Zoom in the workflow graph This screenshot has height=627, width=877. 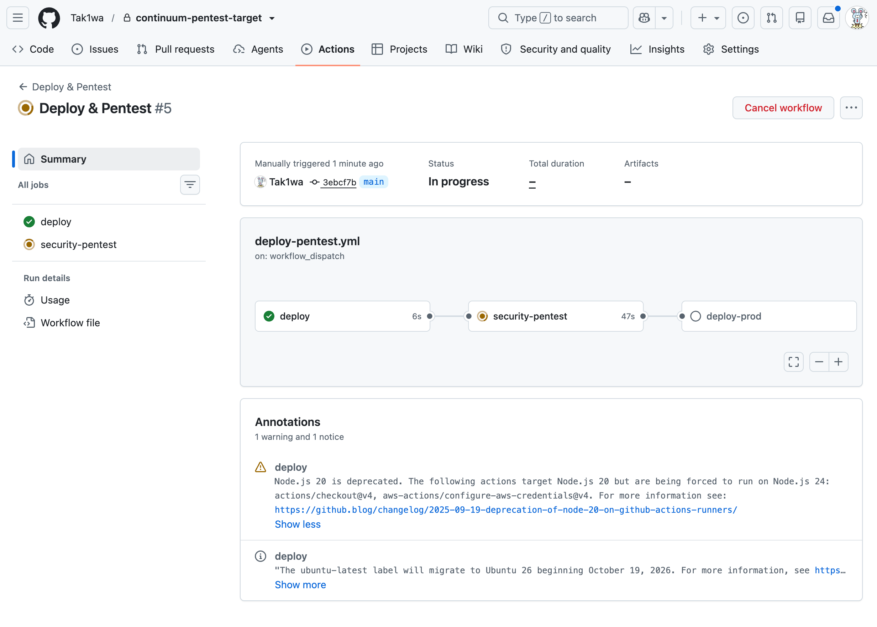pyautogui.click(x=839, y=362)
